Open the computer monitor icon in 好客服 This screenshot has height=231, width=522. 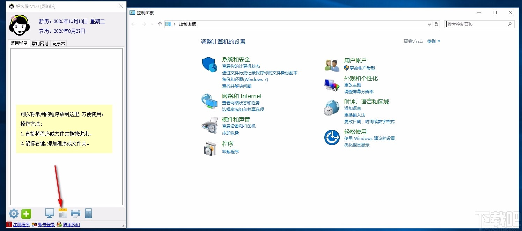coord(50,213)
